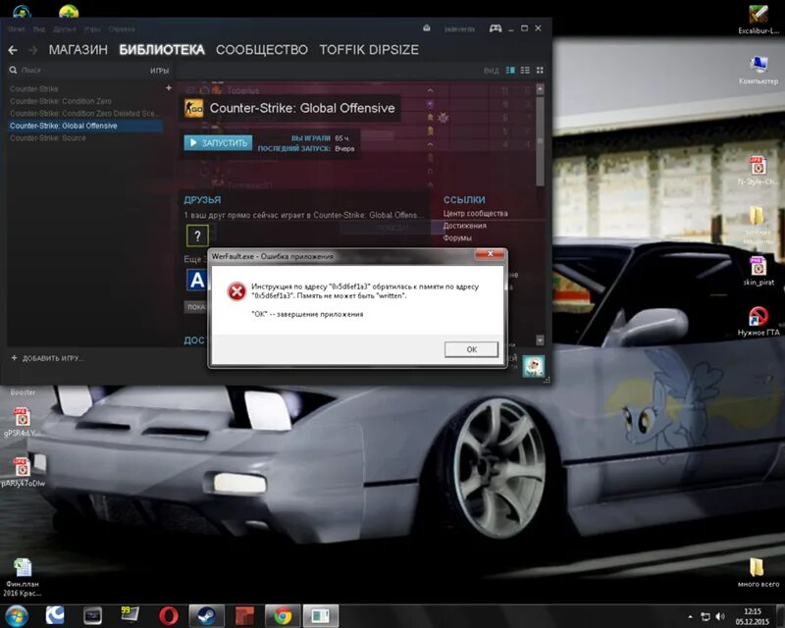Screen dimensions: 785x628
Task: Select Counter-Strike: Global Offensive in list
Action: 85,126
